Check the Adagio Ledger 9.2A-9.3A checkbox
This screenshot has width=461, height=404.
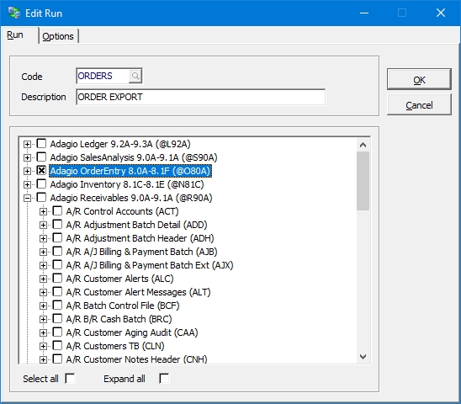click(41, 143)
